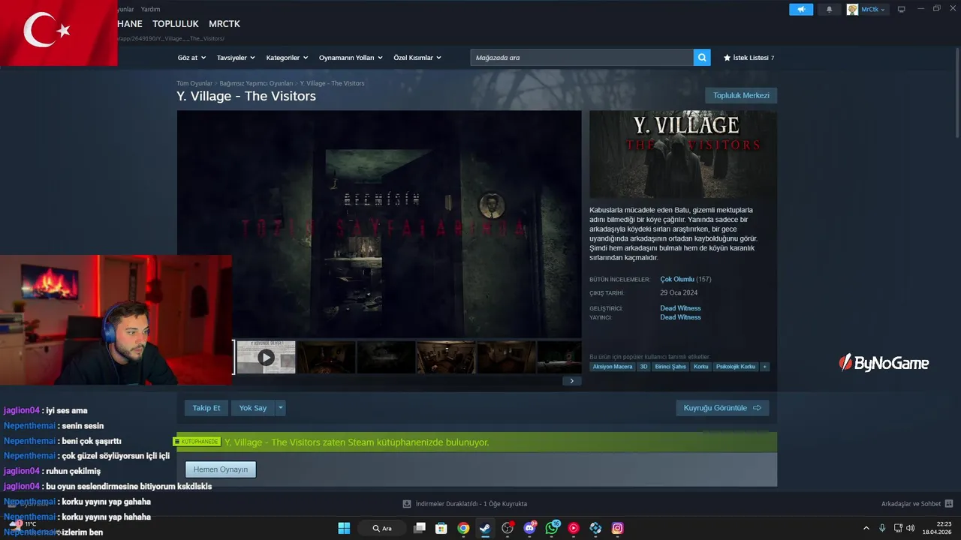This screenshot has width=961, height=540.
Task: Open the volume tray icon
Action: [911, 528]
